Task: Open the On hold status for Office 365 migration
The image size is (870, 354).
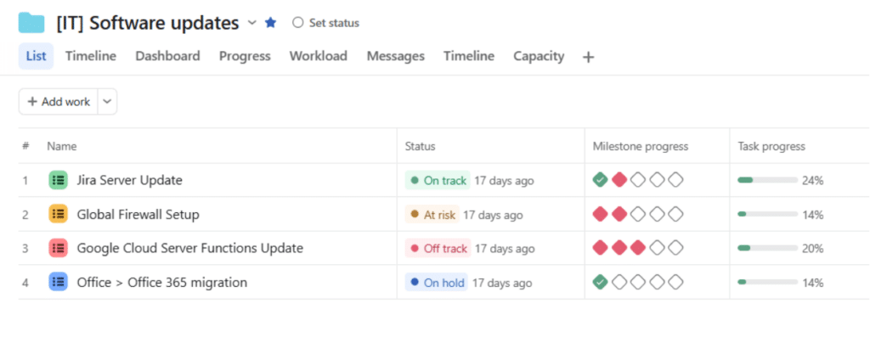Action: (x=436, y=283)
